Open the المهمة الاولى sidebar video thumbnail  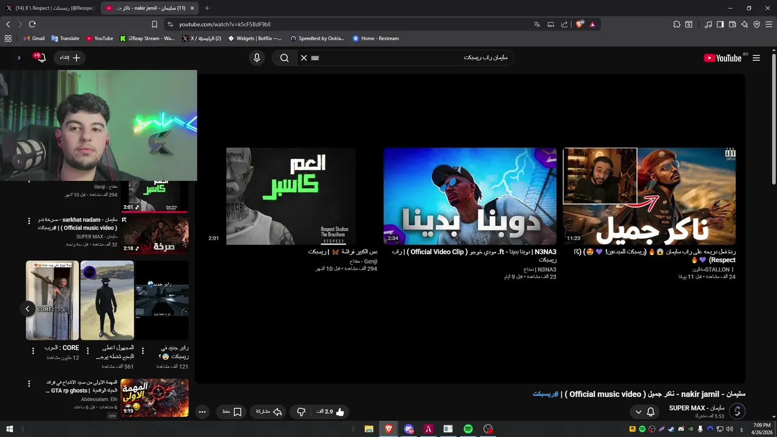click(x=154, y=398)
